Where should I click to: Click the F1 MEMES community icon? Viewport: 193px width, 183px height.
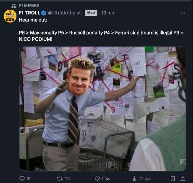click(14, 6)
